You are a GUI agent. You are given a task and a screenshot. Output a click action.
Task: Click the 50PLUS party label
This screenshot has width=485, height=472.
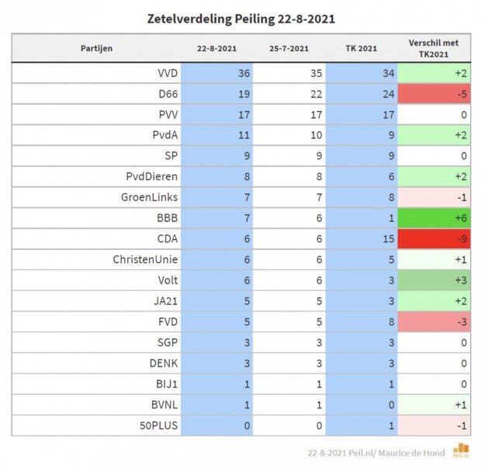pos(158,425)
